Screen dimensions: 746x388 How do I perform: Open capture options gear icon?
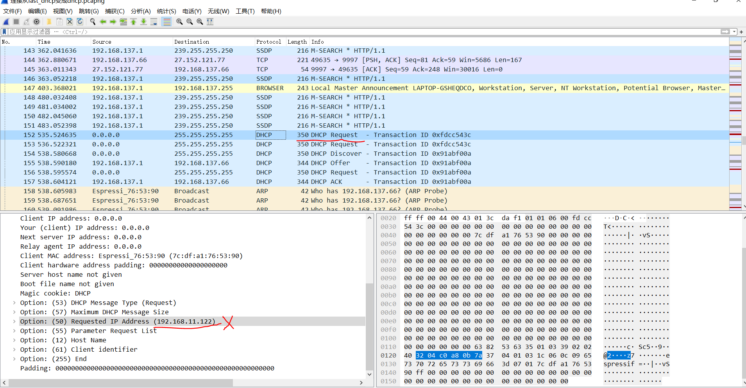(x=37, y=22)
